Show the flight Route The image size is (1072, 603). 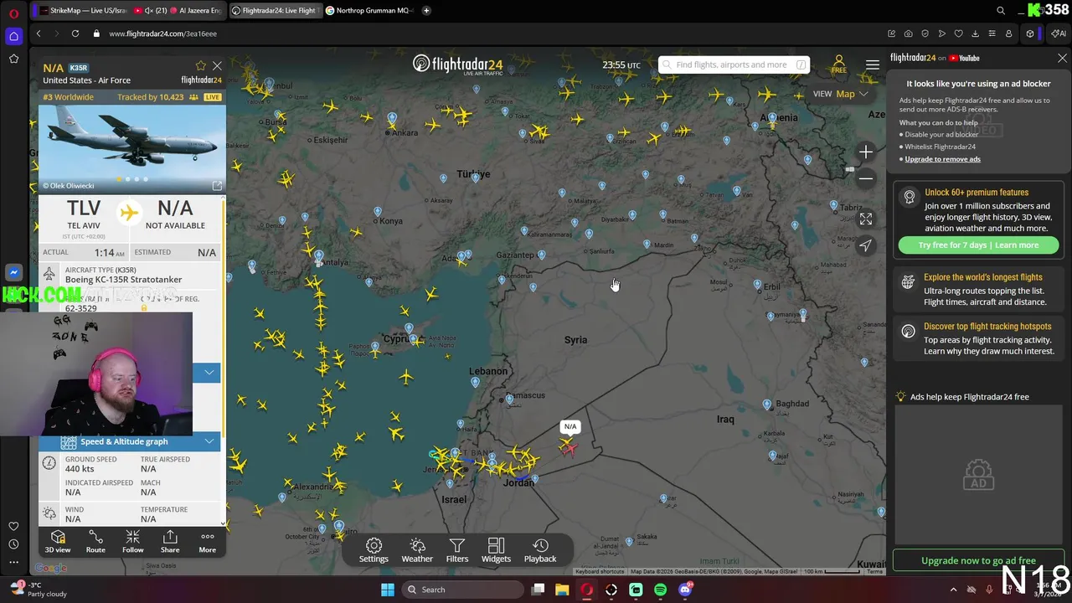[x=95, y=541]
